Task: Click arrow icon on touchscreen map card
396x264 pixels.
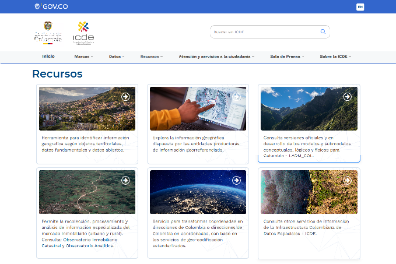Action: click(236, 96)
